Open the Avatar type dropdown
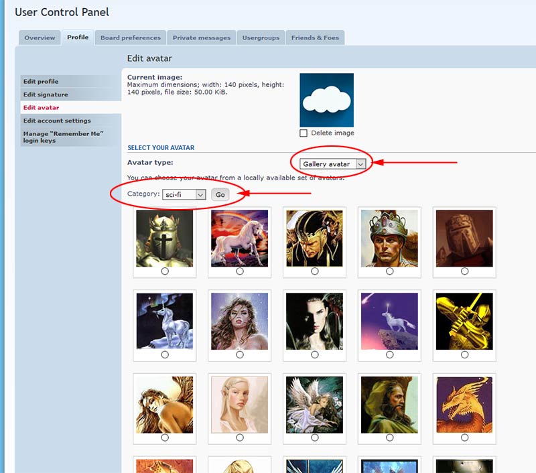Viewport: 536px width, 473px height. pyautogui.click(x=332, y=164)
